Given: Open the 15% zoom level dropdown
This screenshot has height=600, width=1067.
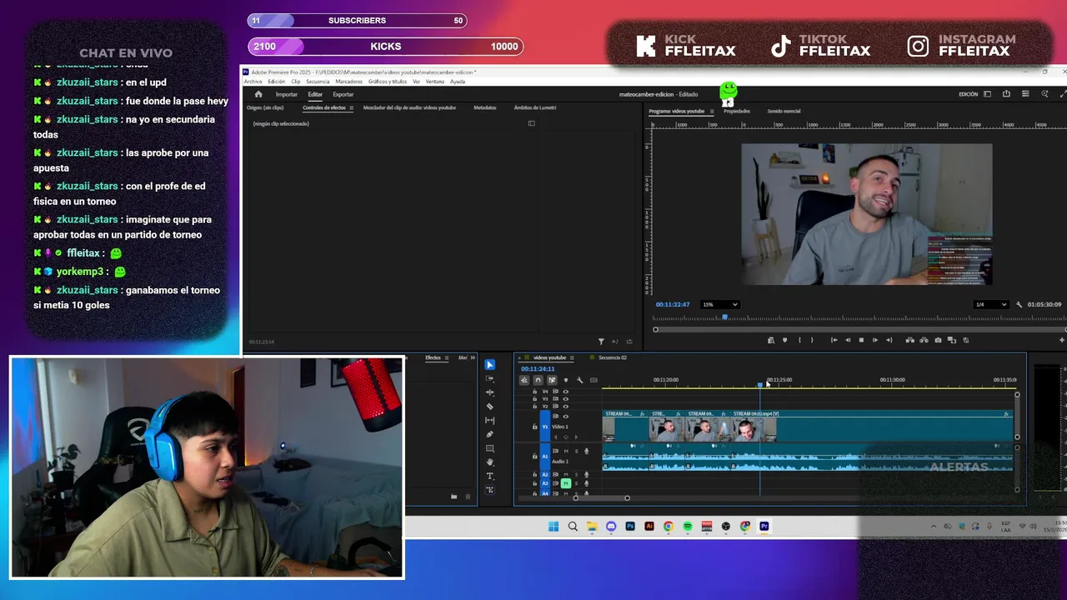Looking at the screenshot, I should tap(720, 304).
